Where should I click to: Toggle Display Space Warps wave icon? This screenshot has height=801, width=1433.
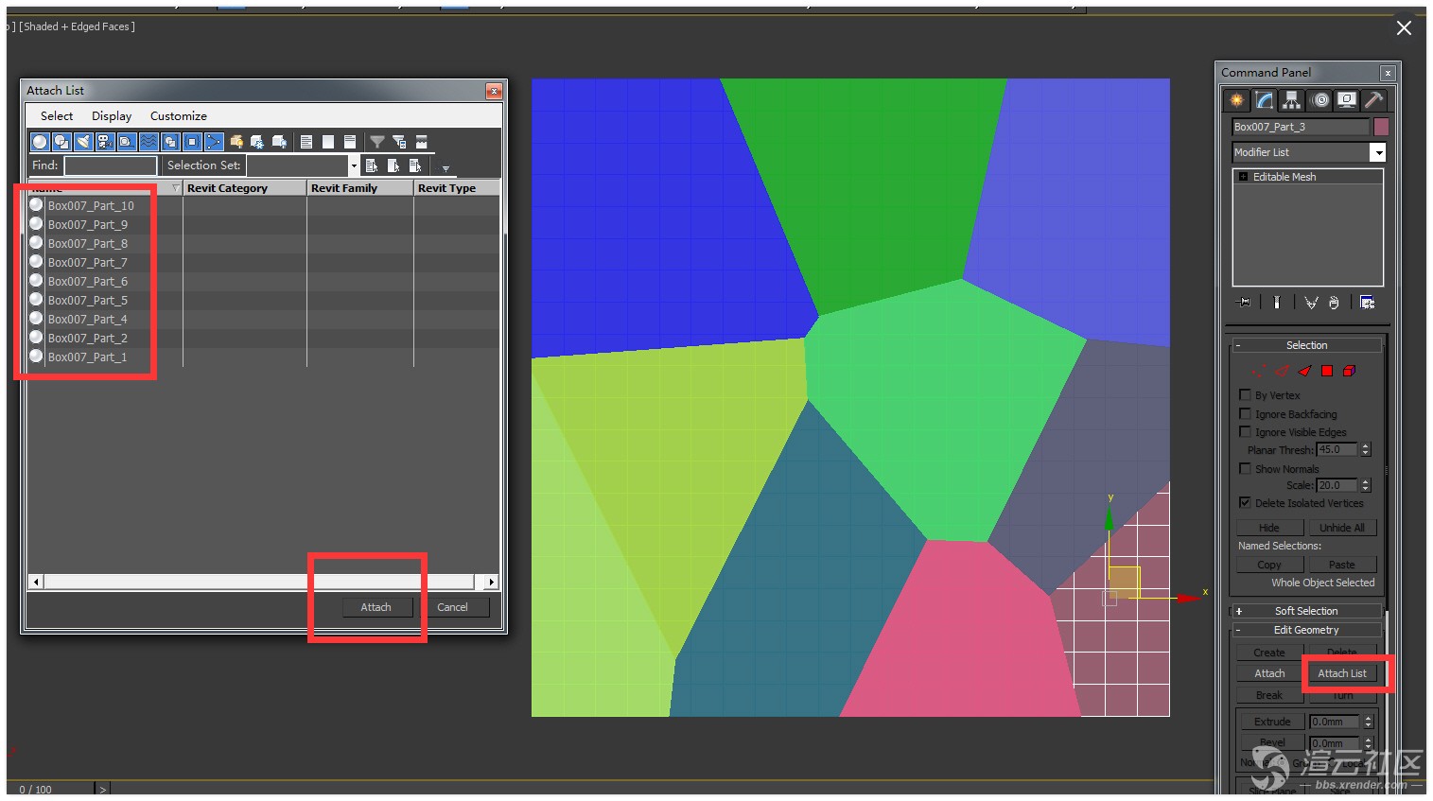point(149,142)
